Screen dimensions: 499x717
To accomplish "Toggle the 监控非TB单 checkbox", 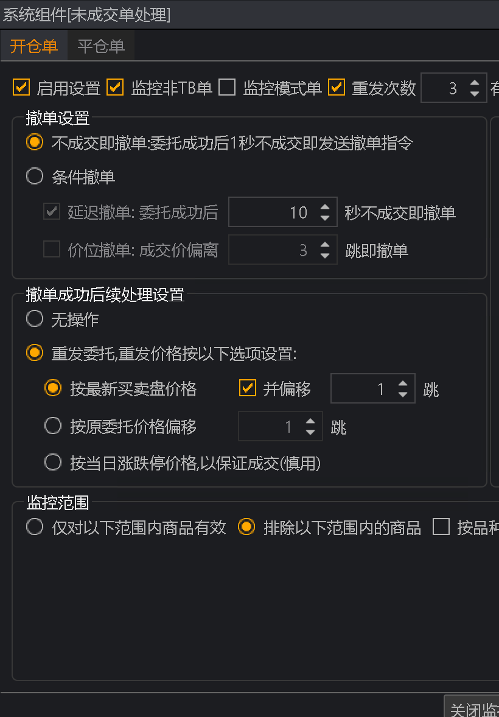I will click(x=115, y=88).
